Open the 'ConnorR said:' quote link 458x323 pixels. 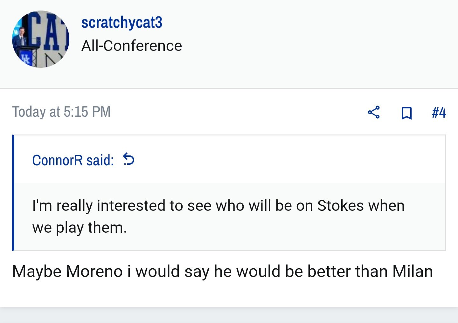point(73,160)
